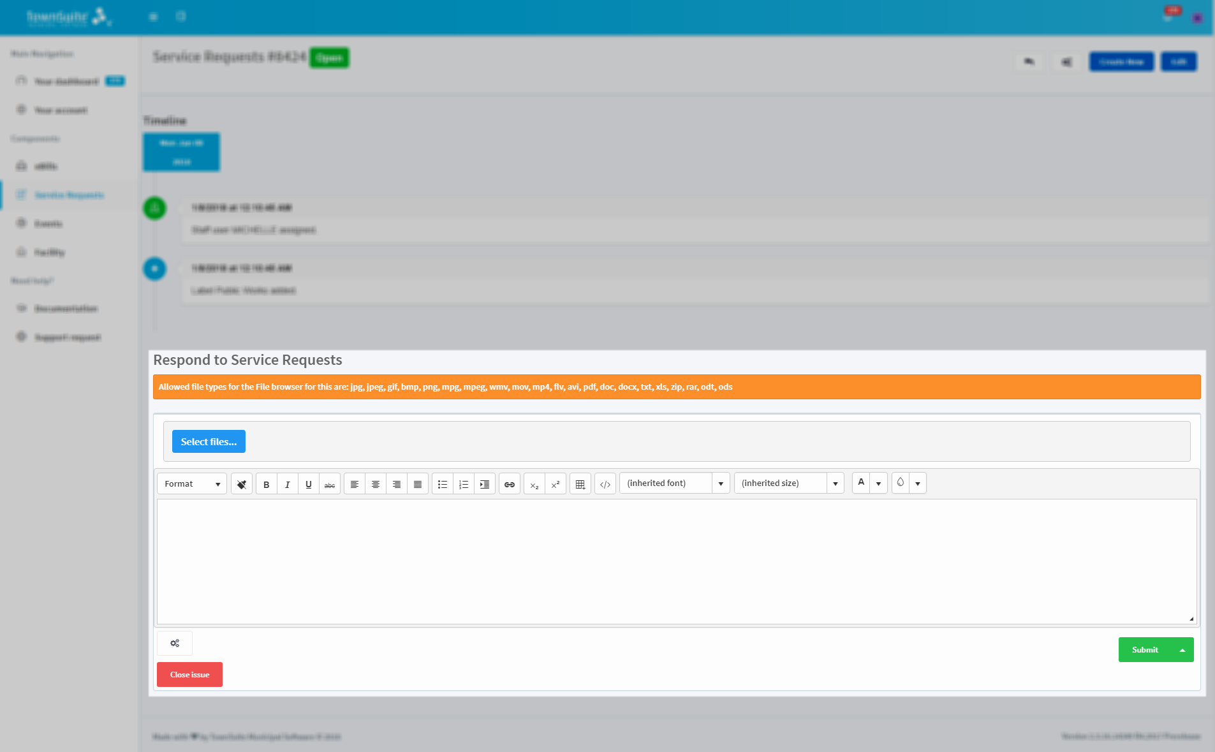Screen dimensions: 1215x752
Task: Expand the font color palette arrow
Action: point(879,483)
